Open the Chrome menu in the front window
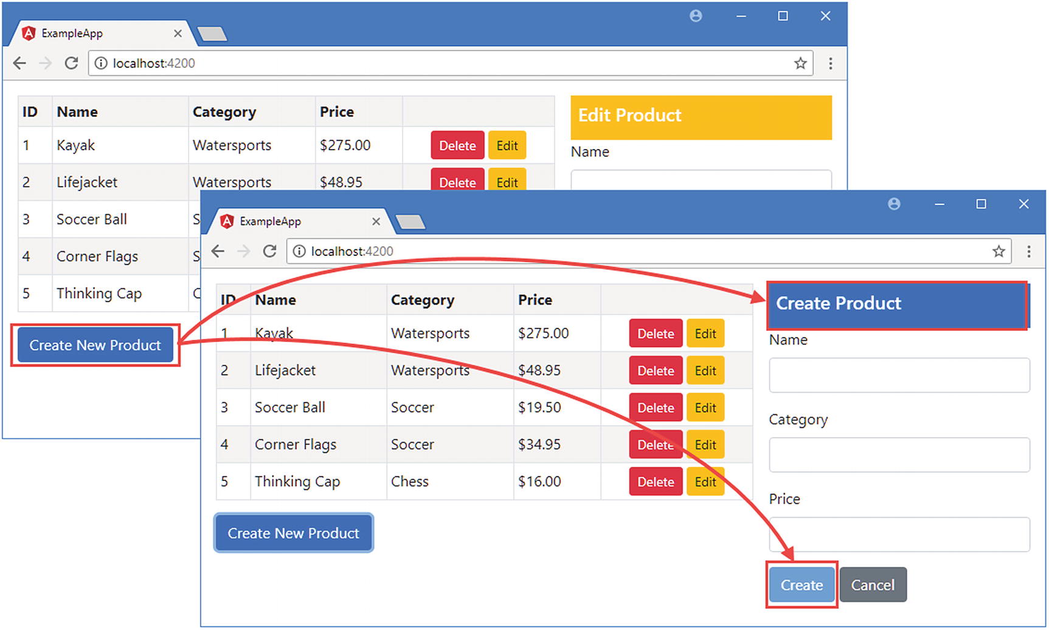The image size is (1049, 630). [1028, 251]
